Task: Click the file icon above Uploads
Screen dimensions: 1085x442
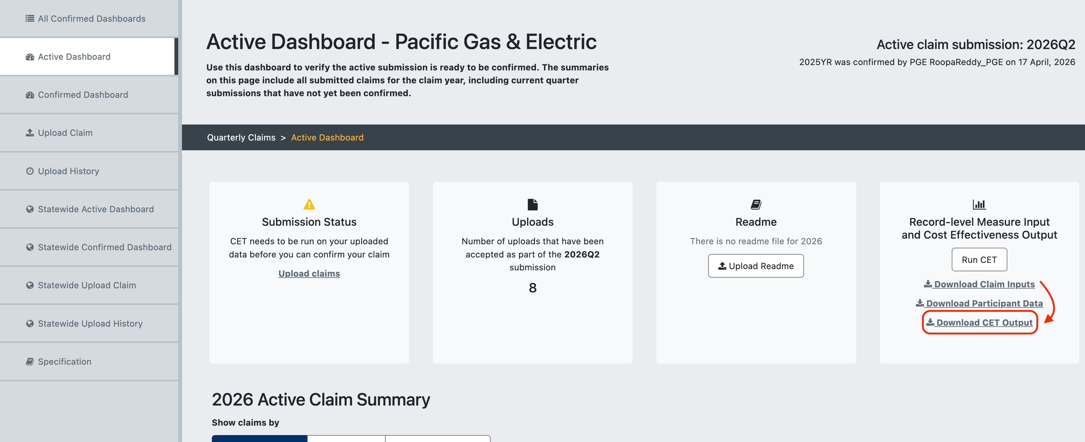Action: pos(532,204)
